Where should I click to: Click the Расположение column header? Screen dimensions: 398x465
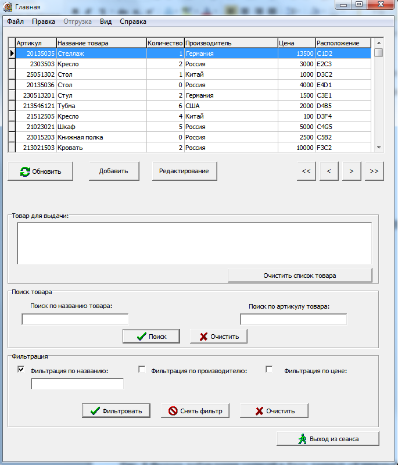click(343, 43)
